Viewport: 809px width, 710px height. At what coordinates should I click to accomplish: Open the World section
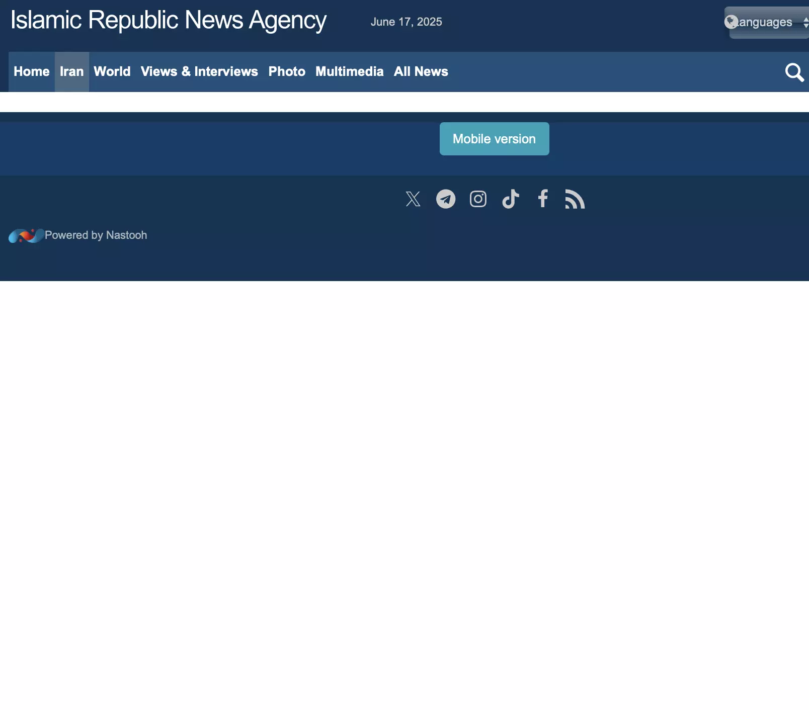coord(112,71)
